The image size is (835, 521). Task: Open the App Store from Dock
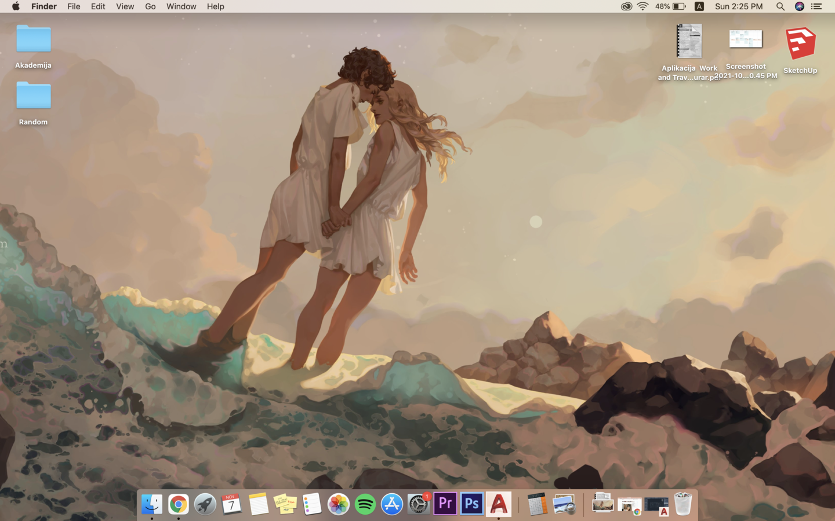392,504
